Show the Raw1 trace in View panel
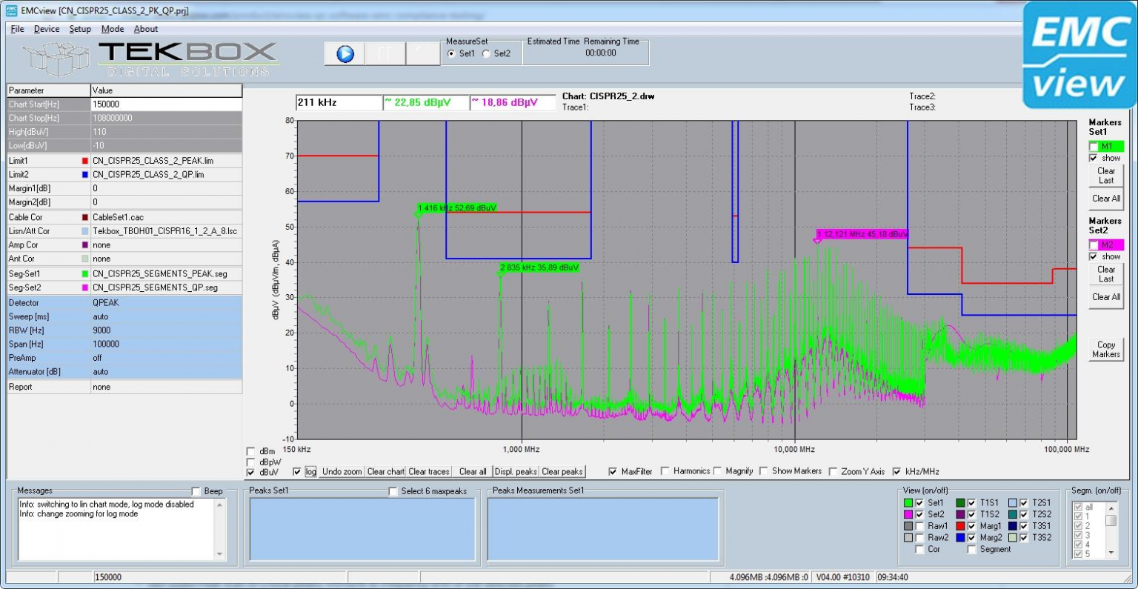This screenshot has height=589, width=1138. tap(919, 526)
